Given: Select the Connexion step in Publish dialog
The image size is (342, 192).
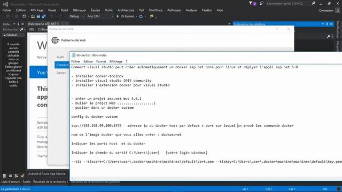Looking at the screenshot, I should pyautogui.click(x=62, y=65).
